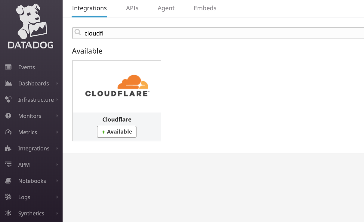Switch to the APIs tab

click(x=132, y=8)
